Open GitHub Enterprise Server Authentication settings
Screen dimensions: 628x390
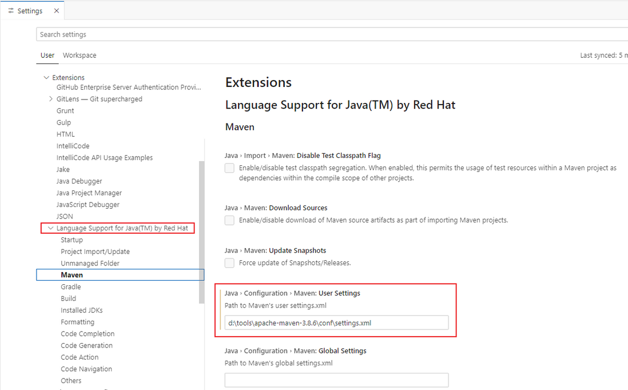(x=129, y=87)
